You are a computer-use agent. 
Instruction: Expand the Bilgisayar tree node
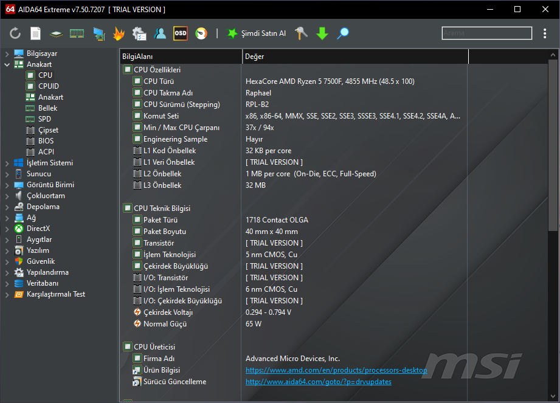tap(7, 53)
